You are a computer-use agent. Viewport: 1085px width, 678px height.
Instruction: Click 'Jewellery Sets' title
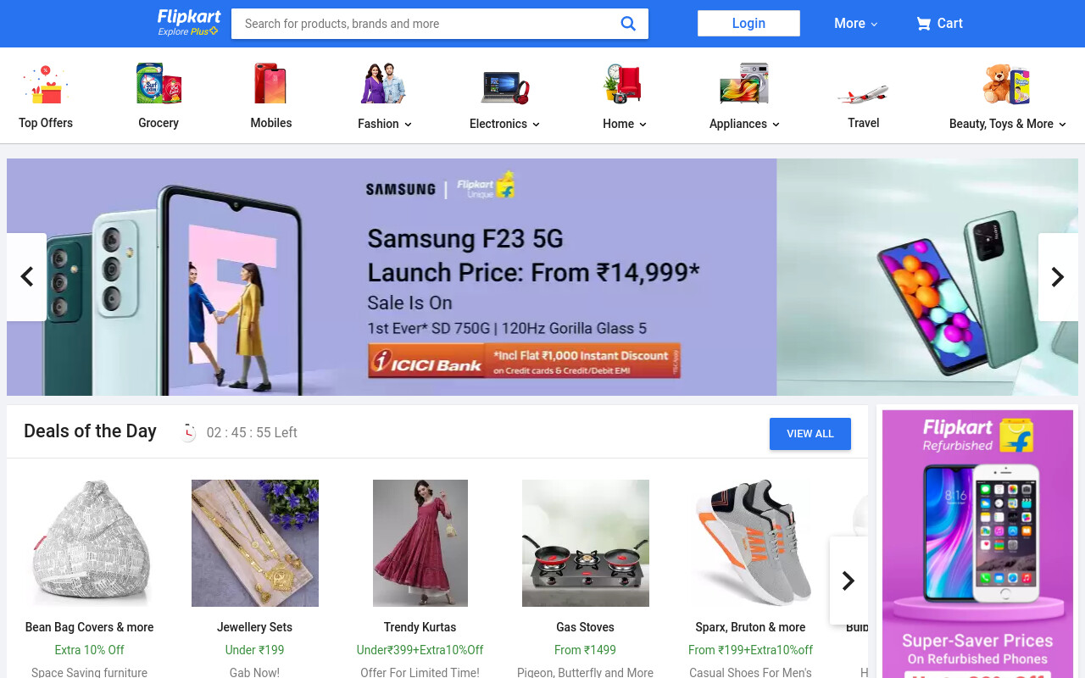(254, 627)
